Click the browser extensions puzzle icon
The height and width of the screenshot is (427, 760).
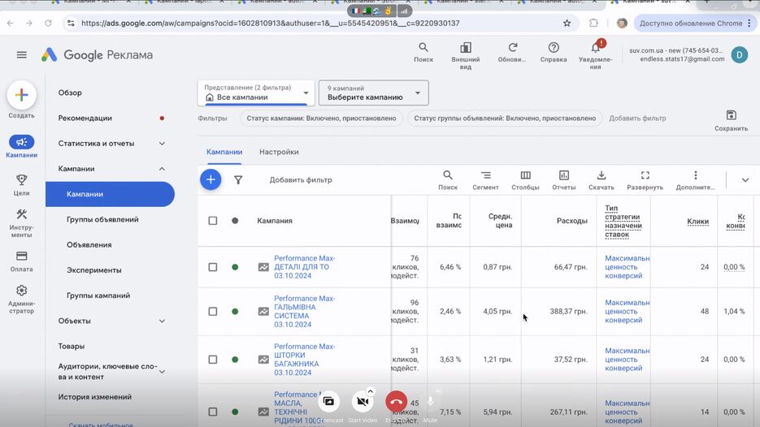(593, 23)
